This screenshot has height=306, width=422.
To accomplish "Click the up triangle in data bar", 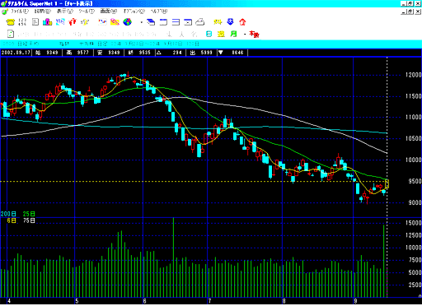I will tap(159, 53).
